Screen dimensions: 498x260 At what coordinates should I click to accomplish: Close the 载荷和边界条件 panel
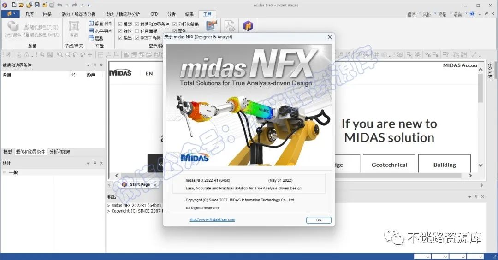click(x=101, y=65)
